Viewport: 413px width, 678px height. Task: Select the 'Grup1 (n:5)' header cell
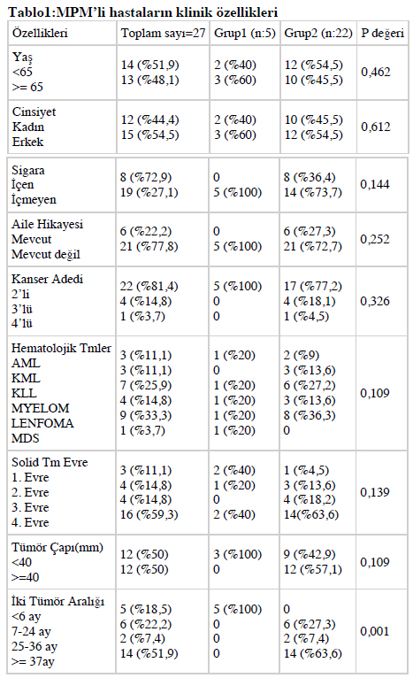coord(245,34)
